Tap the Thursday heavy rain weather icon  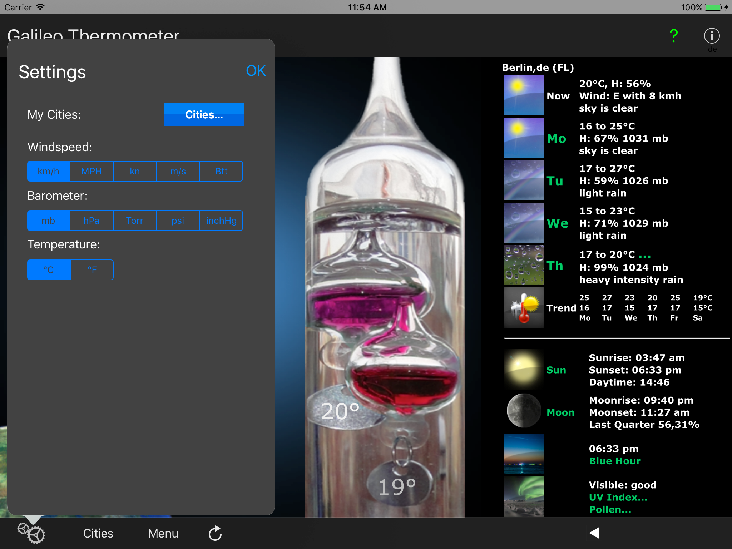coord(524,265)
